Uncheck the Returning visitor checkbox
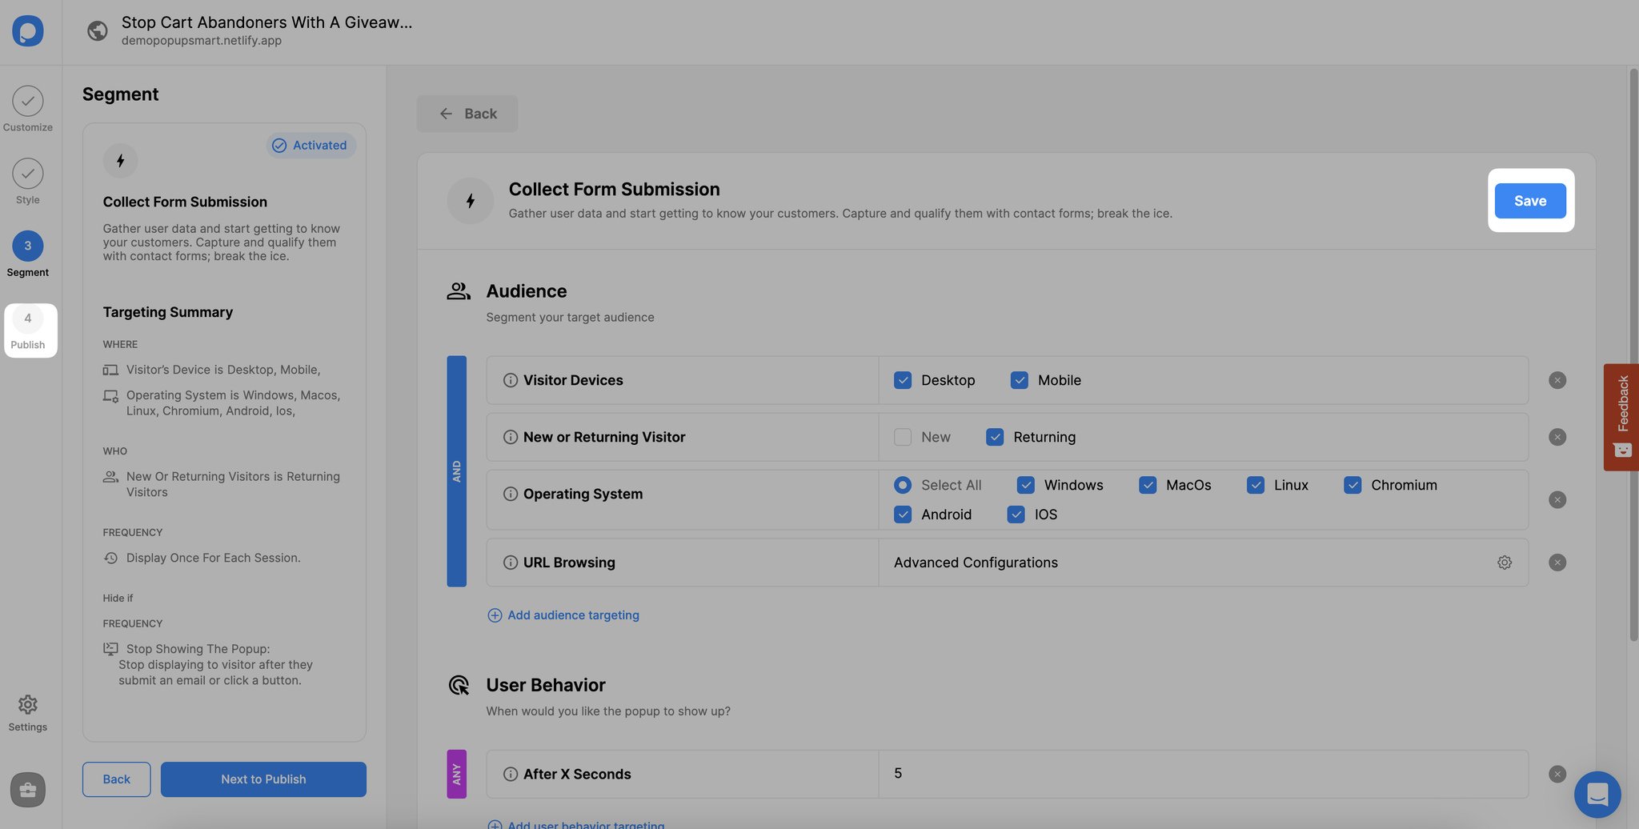1639x829 pixels. tap(995, 437)
